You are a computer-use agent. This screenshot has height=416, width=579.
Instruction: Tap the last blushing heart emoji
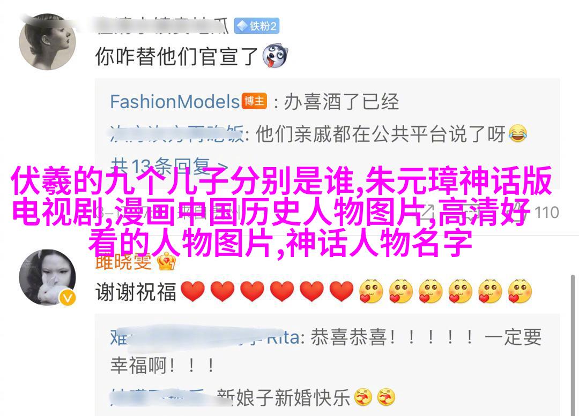tap(520, 291)
